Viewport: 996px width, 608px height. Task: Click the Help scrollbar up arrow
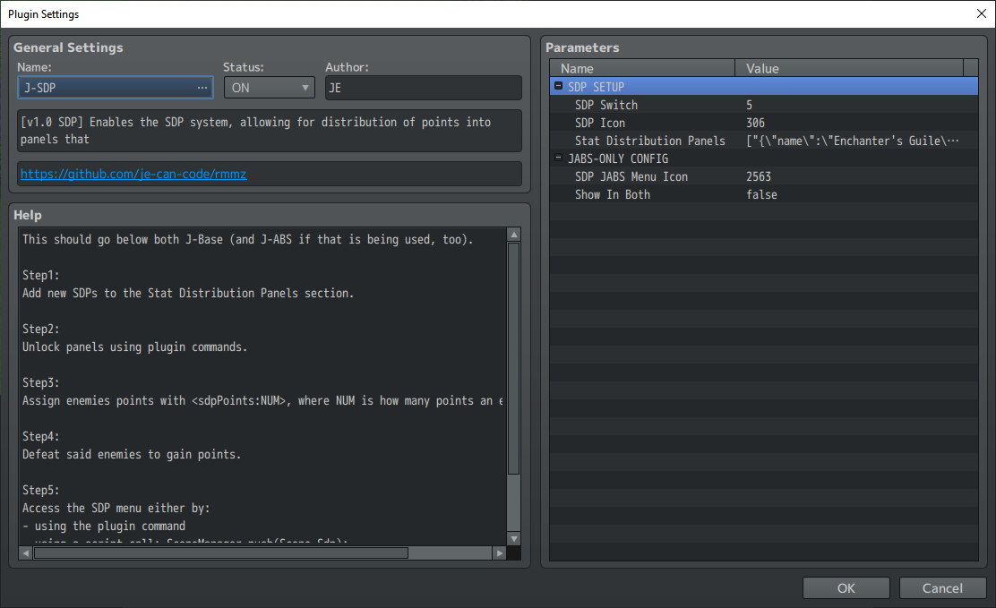[x=514, y=235]
